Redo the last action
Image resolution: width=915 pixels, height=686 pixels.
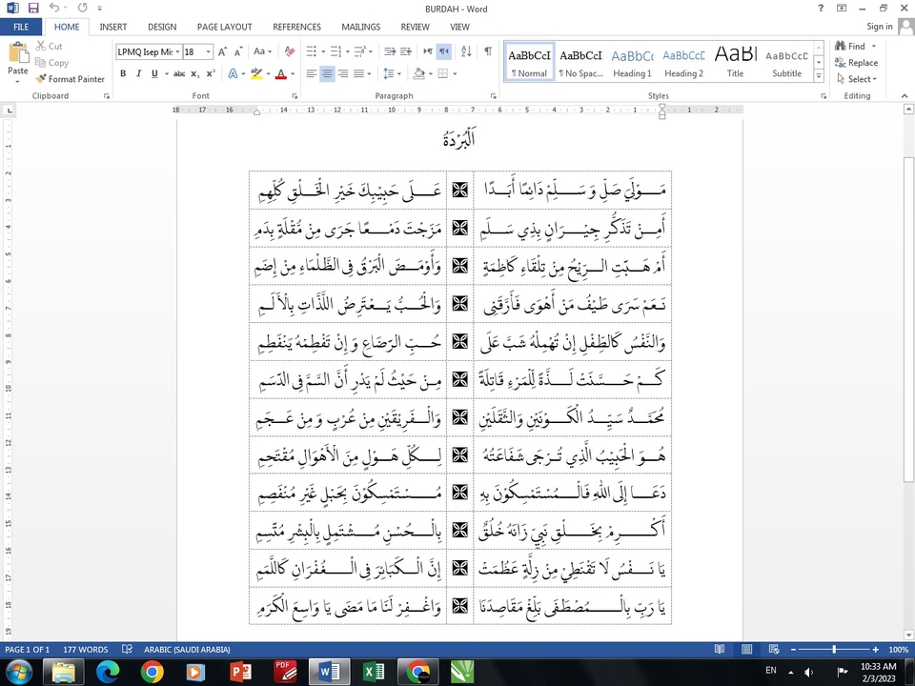[82, 9]
